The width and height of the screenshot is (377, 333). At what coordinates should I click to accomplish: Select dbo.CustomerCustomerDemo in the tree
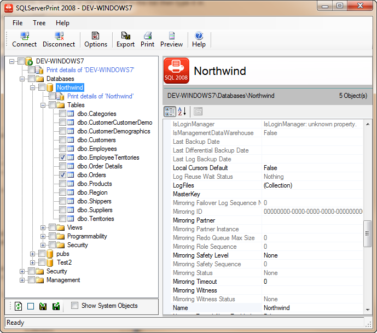(115, 122)
